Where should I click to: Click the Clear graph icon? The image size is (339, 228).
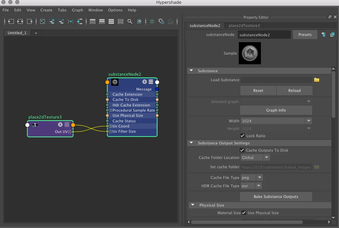(x=43, y=21)
